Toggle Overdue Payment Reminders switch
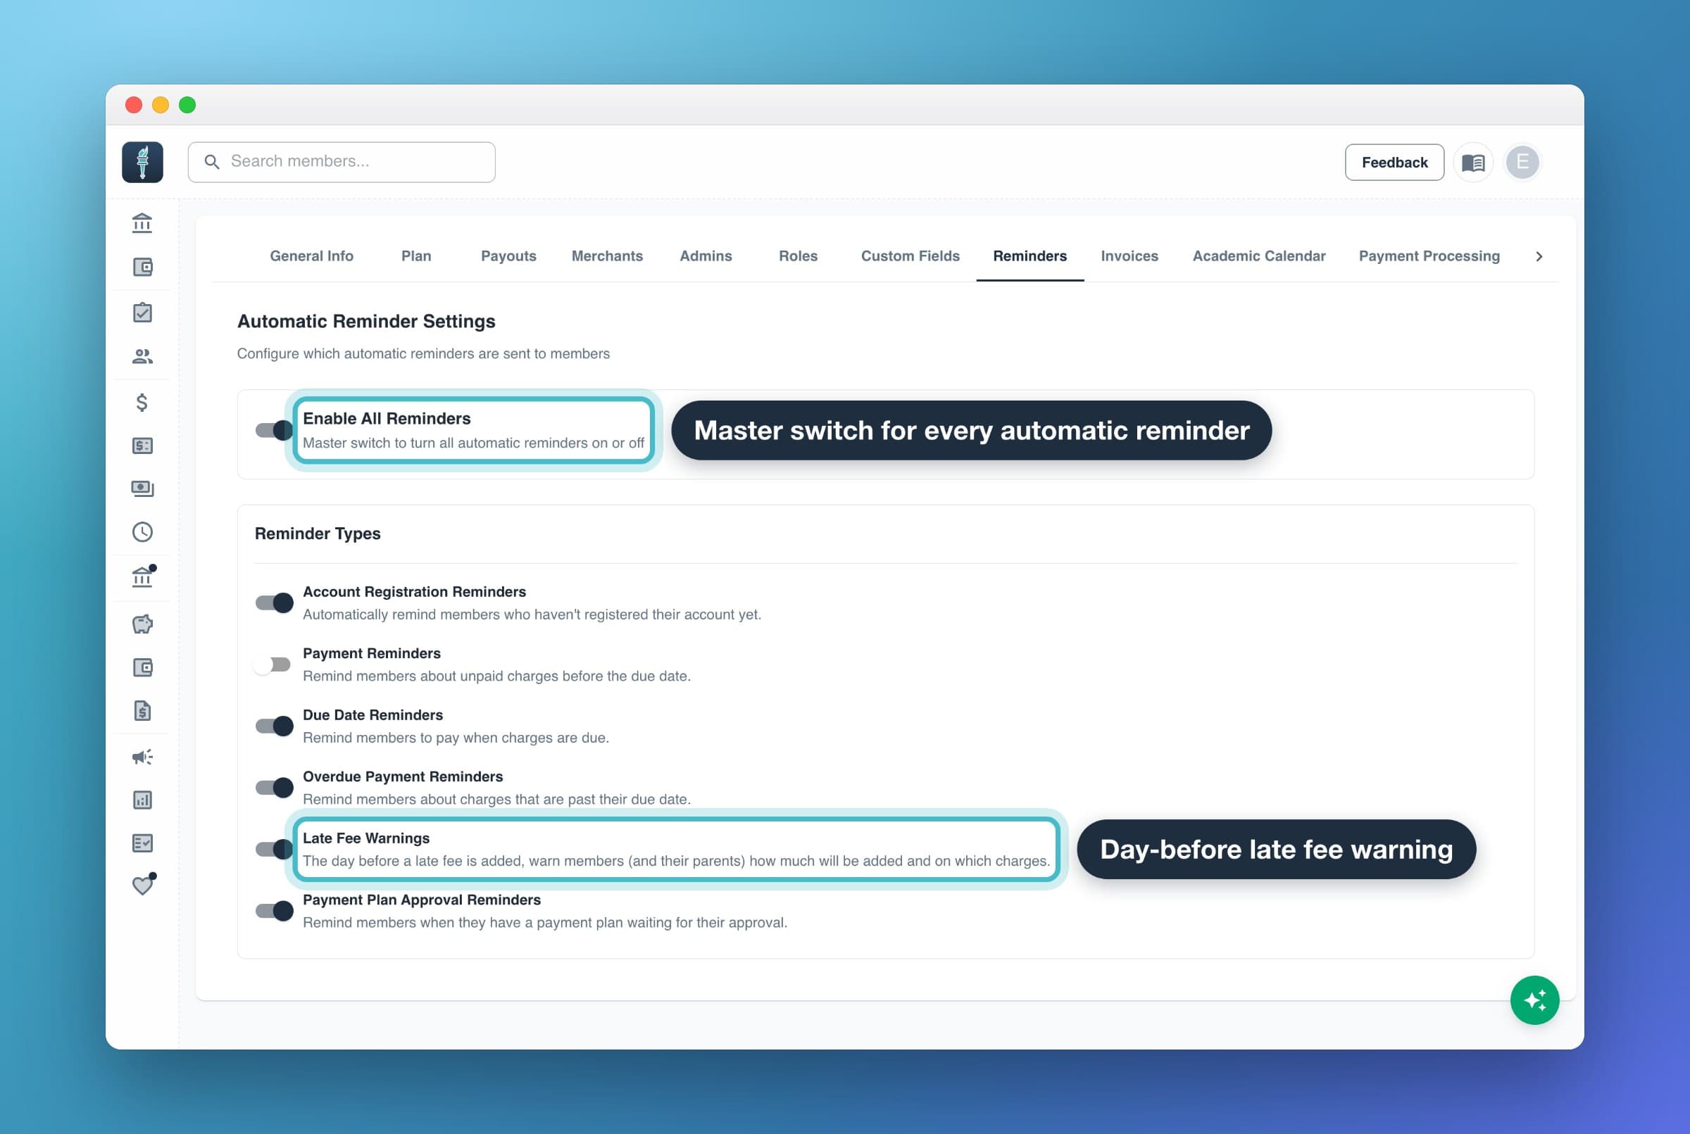Viewport: 1690px width, 1134px height. point(274,787)
